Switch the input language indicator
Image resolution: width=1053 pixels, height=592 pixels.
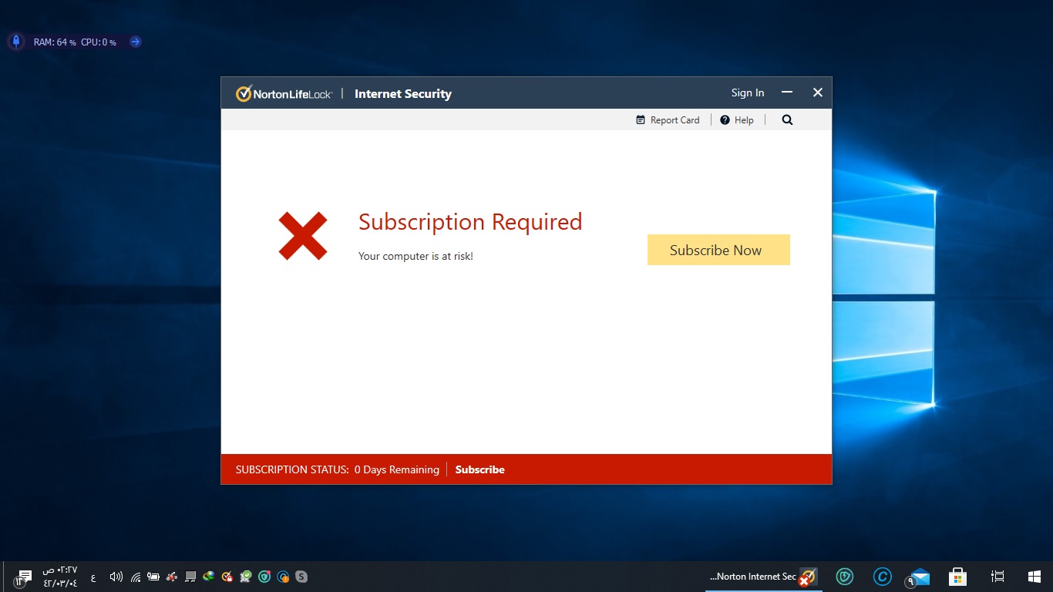pos(93,577)
